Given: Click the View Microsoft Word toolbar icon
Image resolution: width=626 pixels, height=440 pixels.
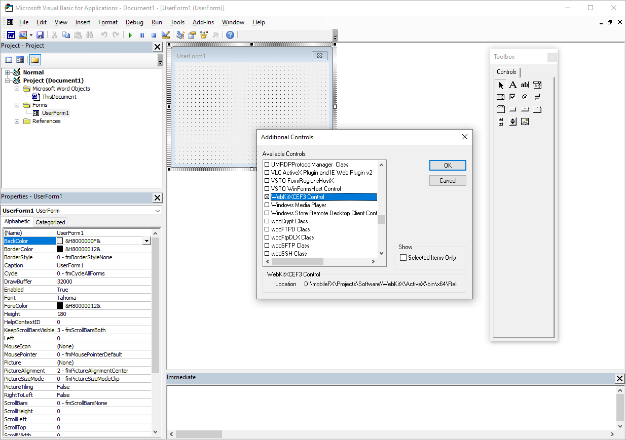Looking at the screenshot, I should click(x=11, y=35).
